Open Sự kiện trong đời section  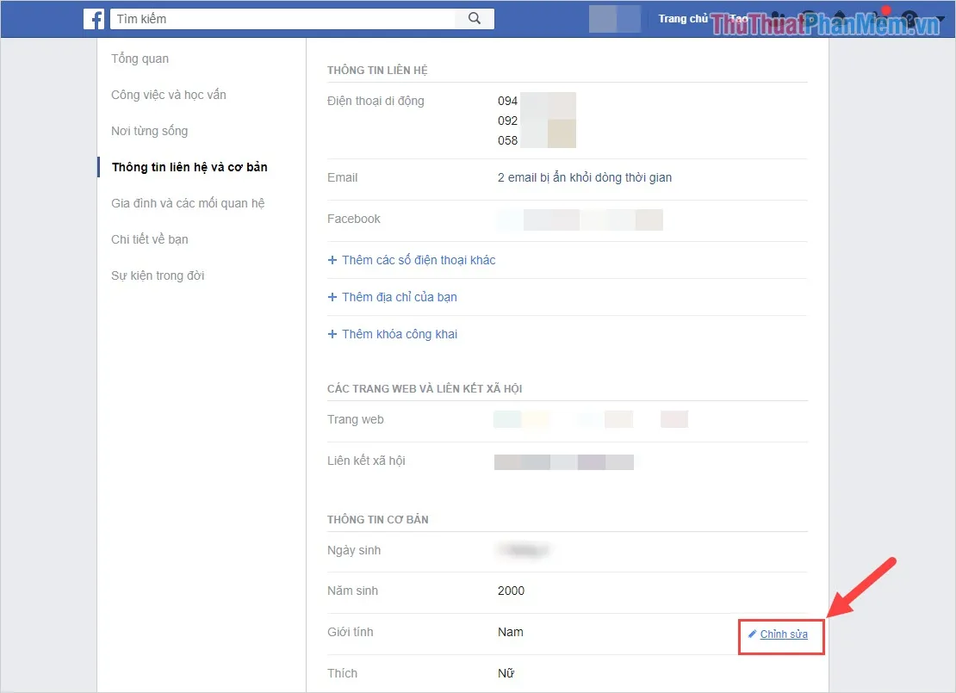[x=158, y=275]
